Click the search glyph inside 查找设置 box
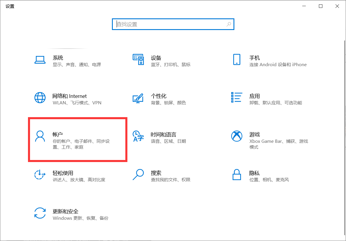Screen dimensions: 346x241 229,24
